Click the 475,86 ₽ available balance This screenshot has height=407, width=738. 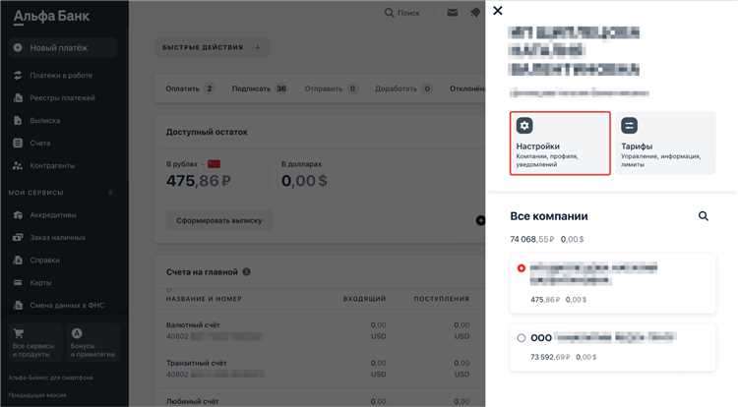pos(198,181)
